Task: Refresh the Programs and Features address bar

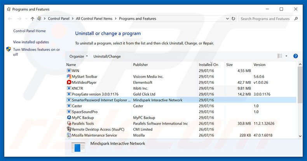Action: pyautogui.click(x=233, y=19)
